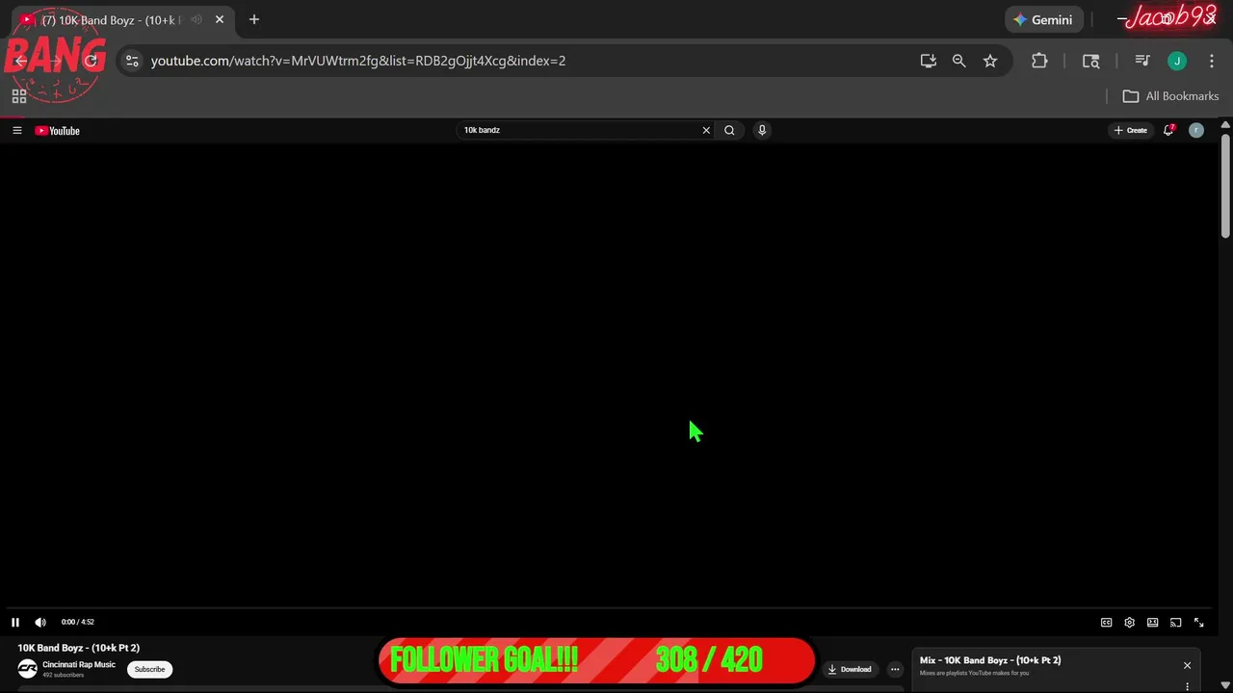This screenshot has width=1233, height=693.
Task: Enter full screen mode
Action: point(1199,623)
